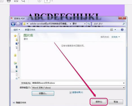Click the address bar path folder icon
Screen dimensions: 132x106
click(x=24, y=24)
